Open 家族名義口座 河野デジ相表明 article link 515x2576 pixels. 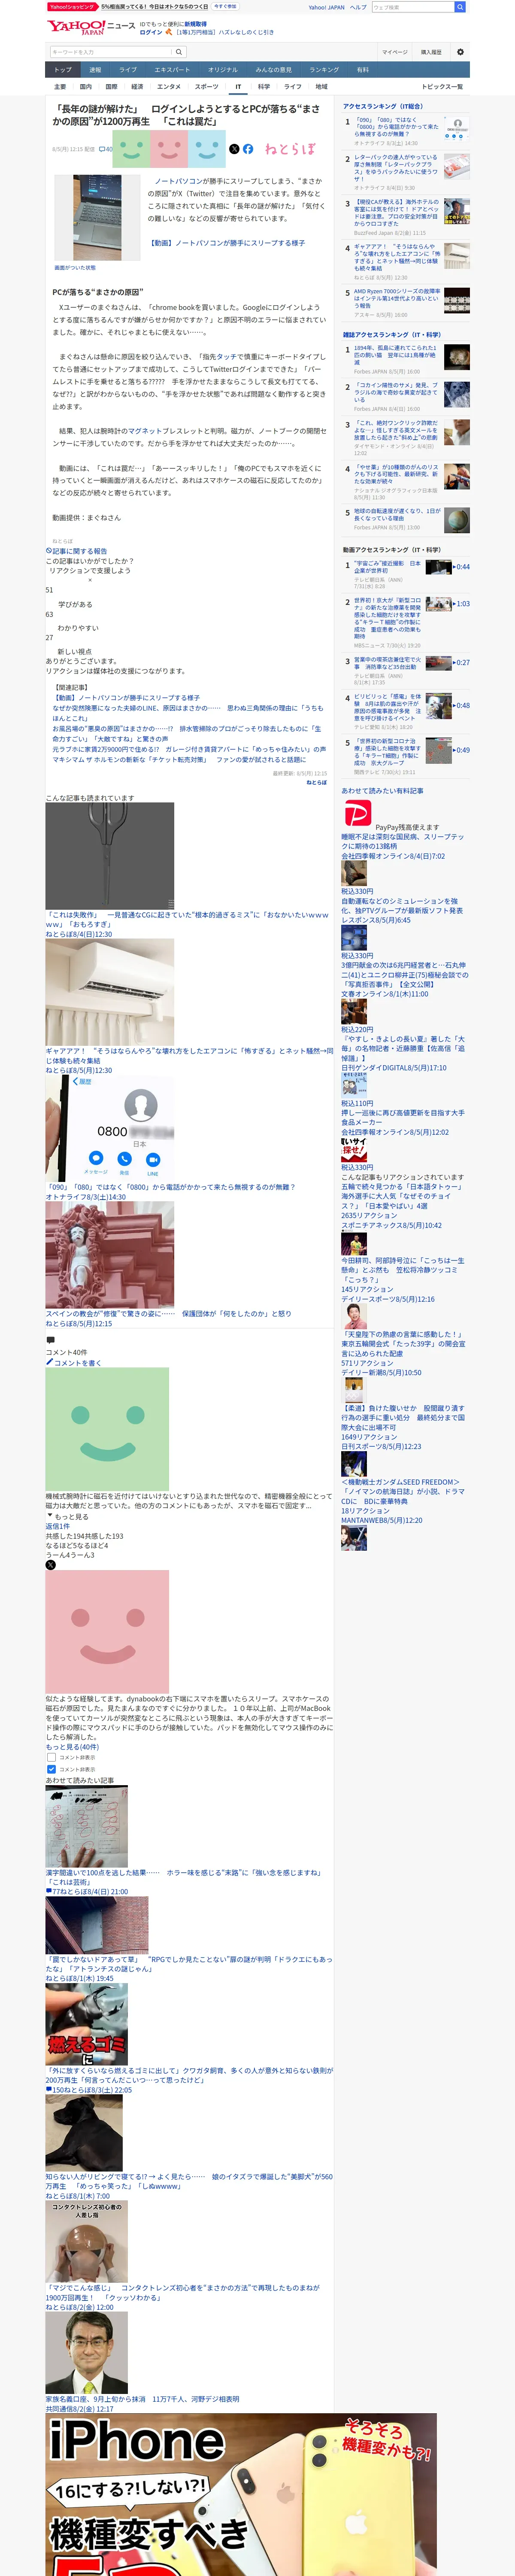pyautogui.click(x=142, y=2400)
